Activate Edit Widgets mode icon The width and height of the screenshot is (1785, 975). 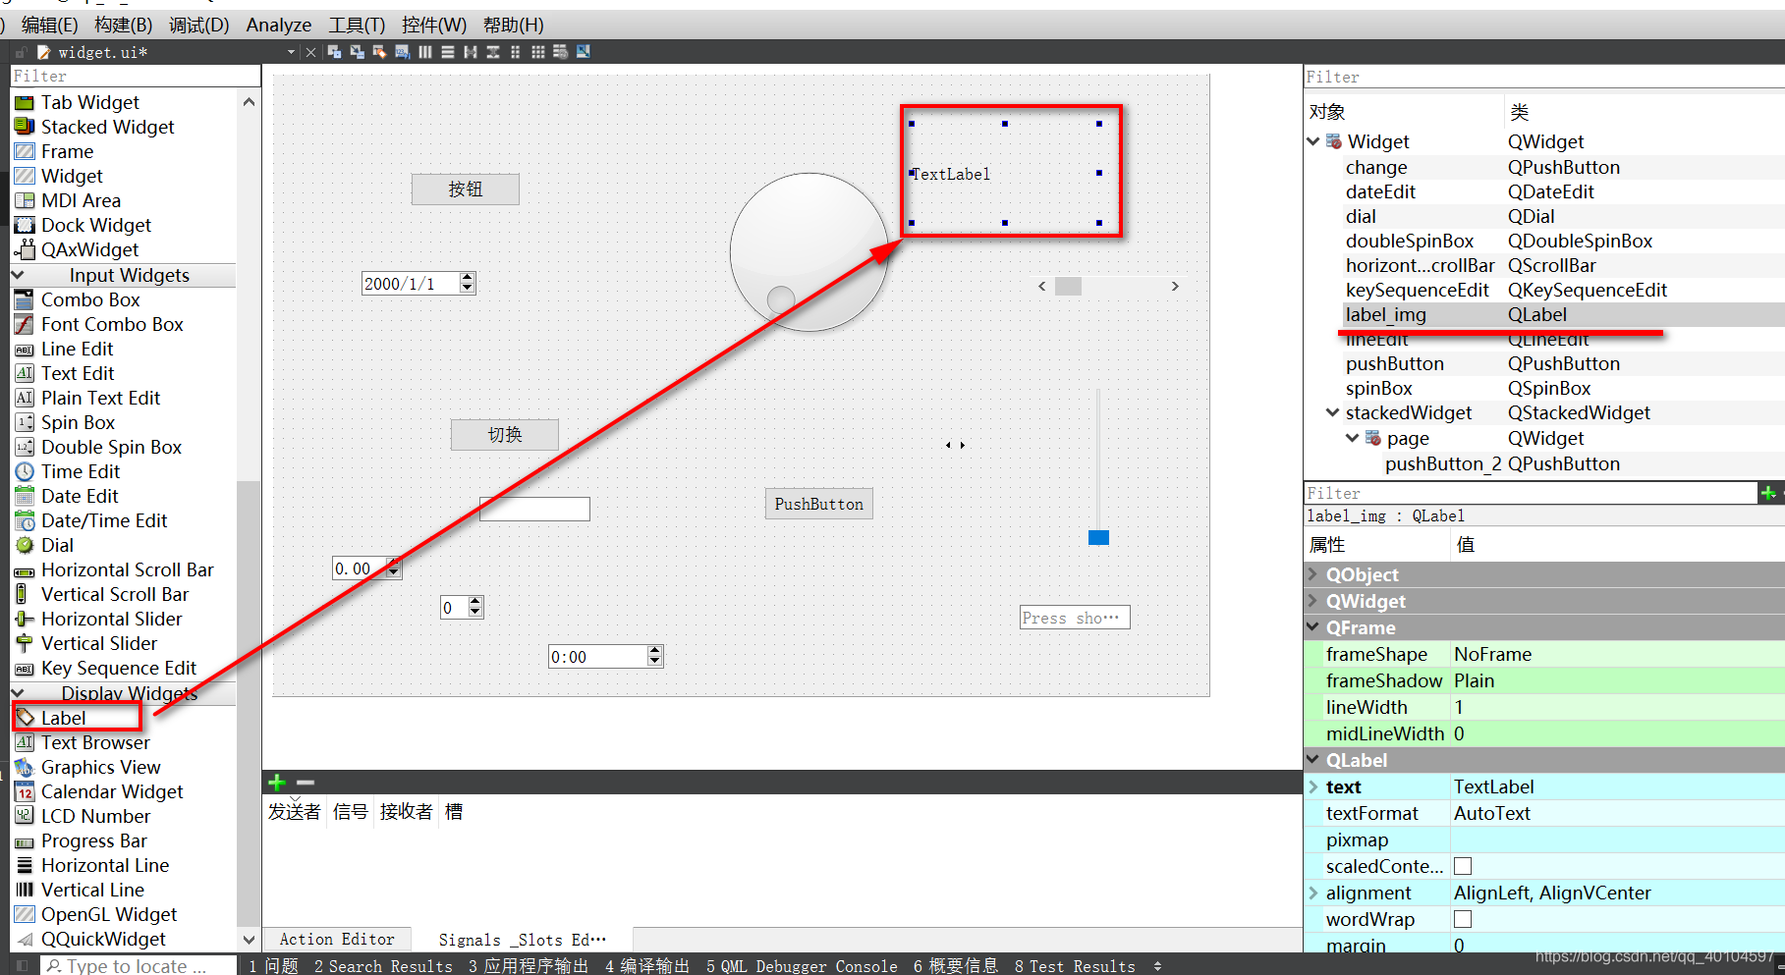pyautogui.click(x=335, y=52)
